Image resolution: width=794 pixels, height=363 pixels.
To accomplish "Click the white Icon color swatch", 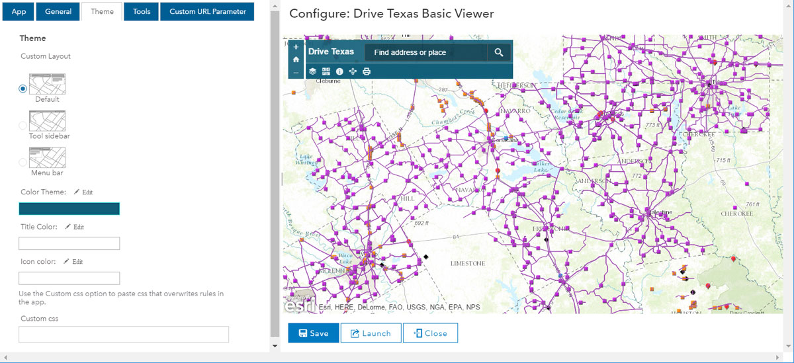I will [x=69, y=278].
